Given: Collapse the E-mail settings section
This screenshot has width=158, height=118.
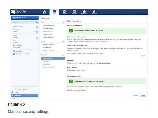Looking at the screenshot, I should [63, 22].
